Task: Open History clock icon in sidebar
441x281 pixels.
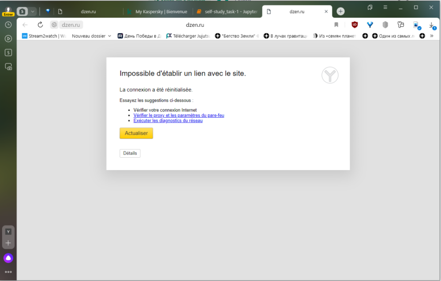Action: click(x=8, y=25)
